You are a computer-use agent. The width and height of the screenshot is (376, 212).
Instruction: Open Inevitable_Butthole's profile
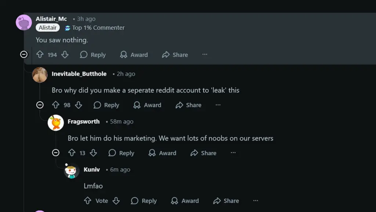79,73
